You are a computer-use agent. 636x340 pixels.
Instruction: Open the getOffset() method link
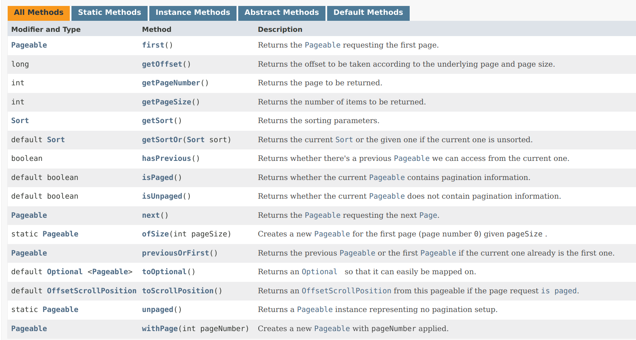click(x=162, y=64)
